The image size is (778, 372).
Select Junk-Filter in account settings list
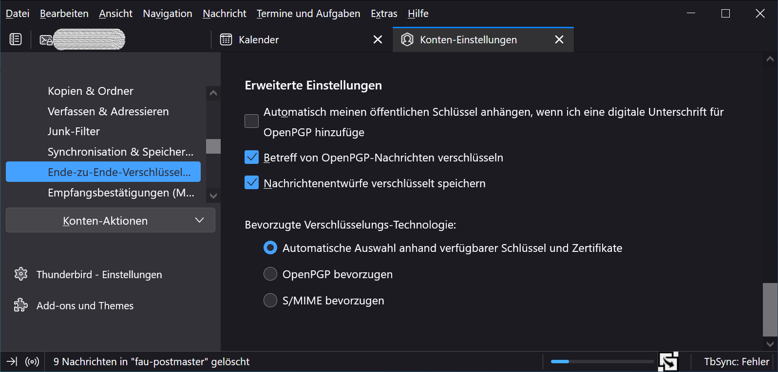[x=74, y=131]
